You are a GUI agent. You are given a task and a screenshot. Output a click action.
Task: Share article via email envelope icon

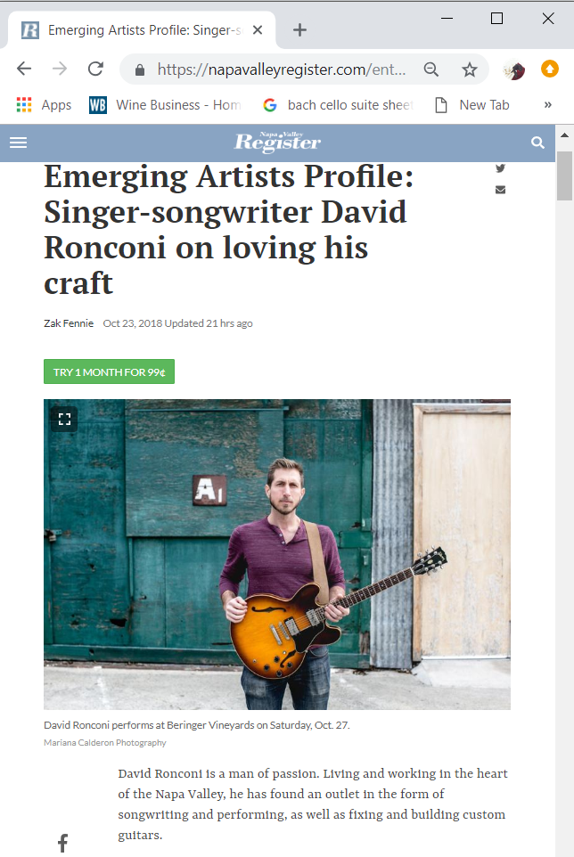(500, 190)
